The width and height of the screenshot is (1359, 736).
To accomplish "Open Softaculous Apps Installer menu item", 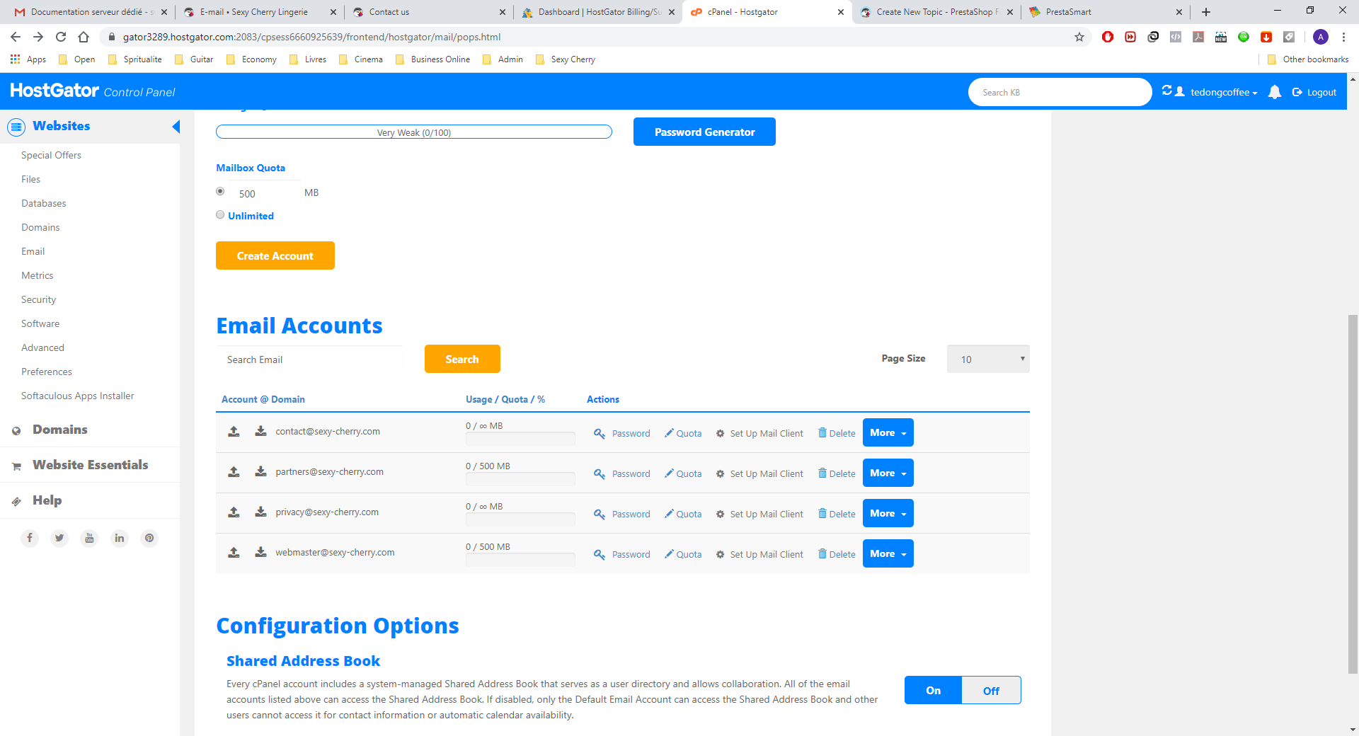I will 77,396.
